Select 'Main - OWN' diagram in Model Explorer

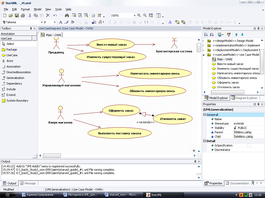click(x=224, y=59)
